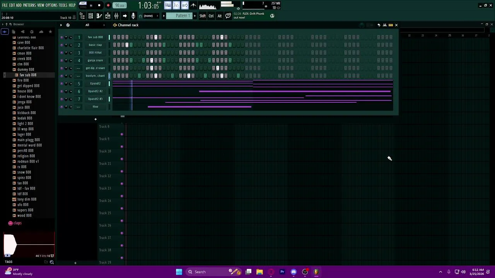
Task: Open the PATTERNS menu
Action: click(x=29, y=5)
